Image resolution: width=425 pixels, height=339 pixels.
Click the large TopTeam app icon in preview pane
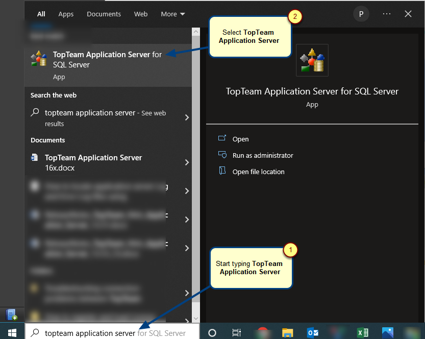pos(312,60)
